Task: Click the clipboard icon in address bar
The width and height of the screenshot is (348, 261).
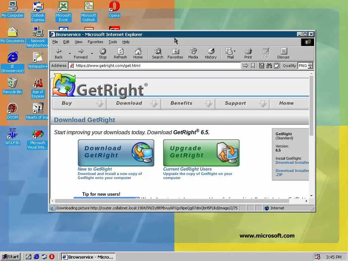Action: pyautogui.click(x=277, y=66)
